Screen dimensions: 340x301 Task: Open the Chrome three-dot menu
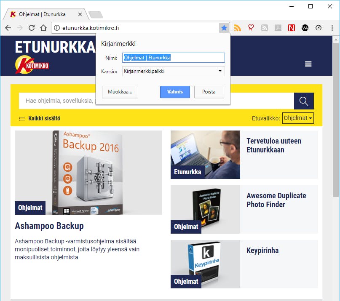click(x=332, y=28)
